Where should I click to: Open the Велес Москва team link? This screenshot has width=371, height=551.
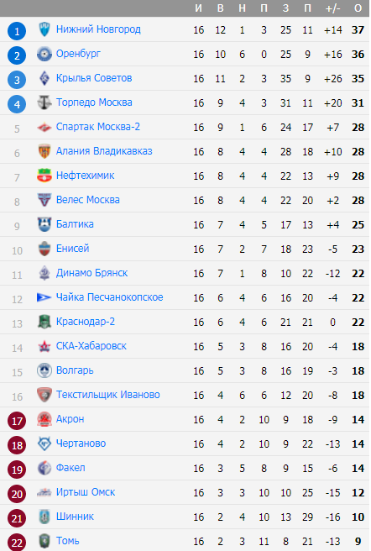88,200
